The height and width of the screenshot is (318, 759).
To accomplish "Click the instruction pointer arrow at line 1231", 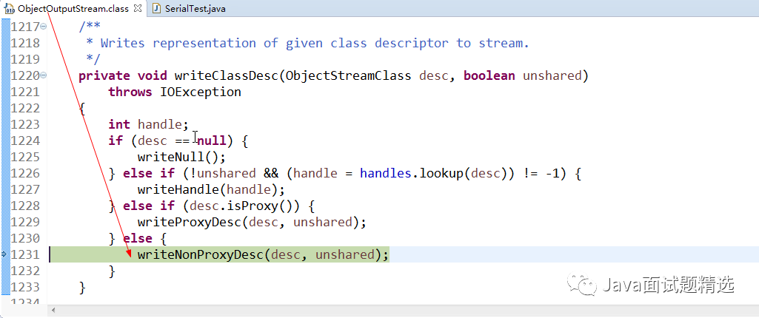I will [5, 254].
